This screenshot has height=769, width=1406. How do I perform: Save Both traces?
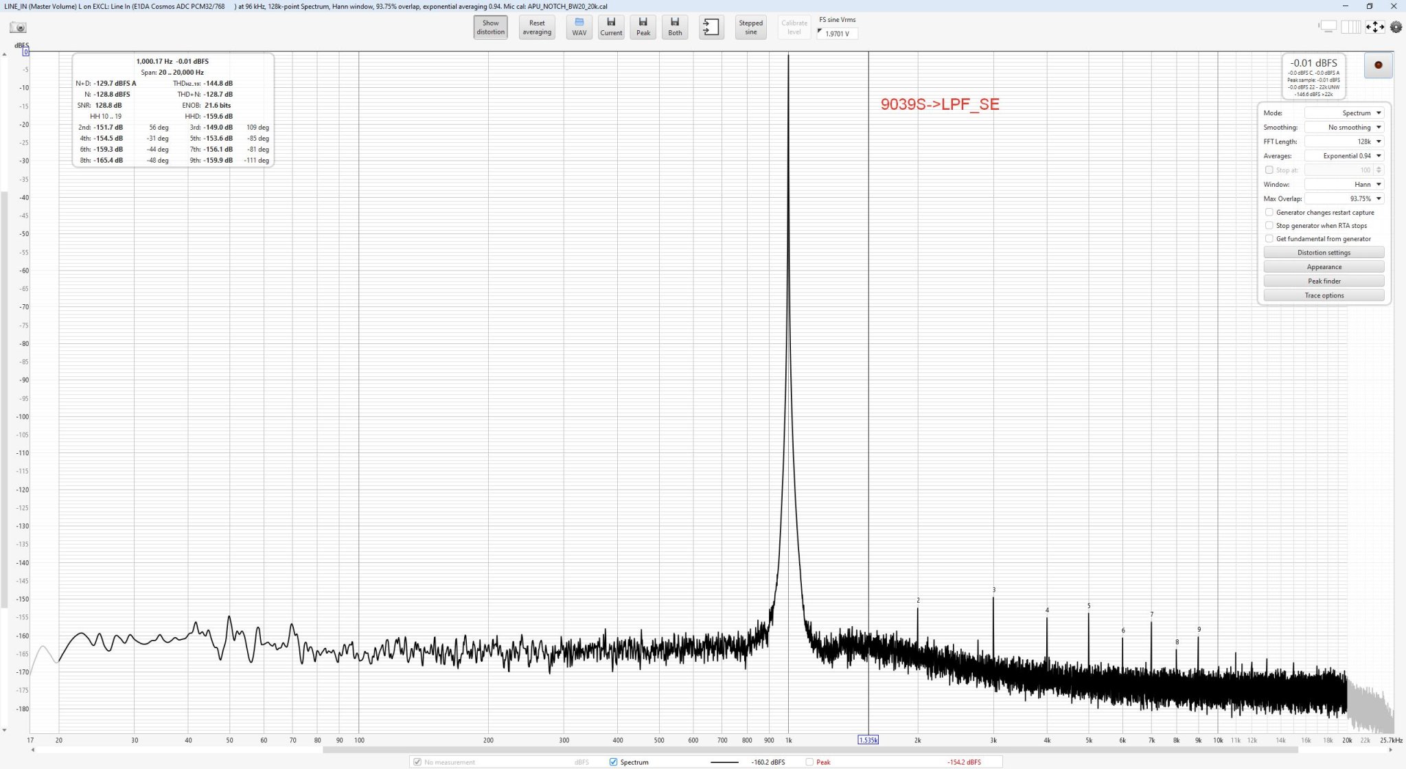[x=675, y=27]
